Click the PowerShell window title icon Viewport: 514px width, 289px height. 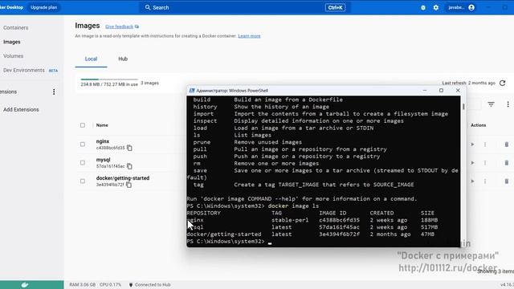point(192,91)
